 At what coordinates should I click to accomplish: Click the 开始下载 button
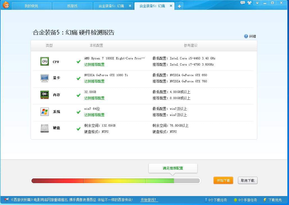(x=223, y=181)
